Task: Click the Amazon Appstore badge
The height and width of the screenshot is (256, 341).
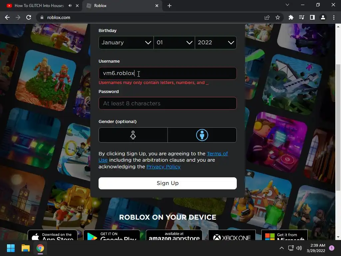Action: tap(174, 235)
